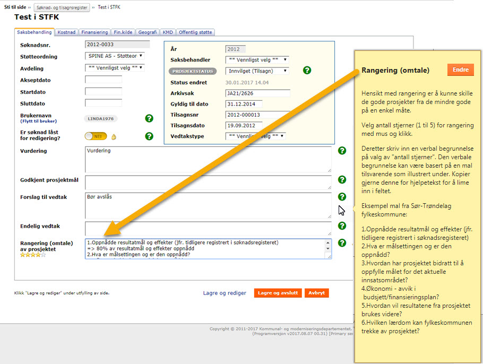The height and width of the screenshot is (364, 483).
Task: Click the Akseptdato input field
Action: (x=103, y=80)
